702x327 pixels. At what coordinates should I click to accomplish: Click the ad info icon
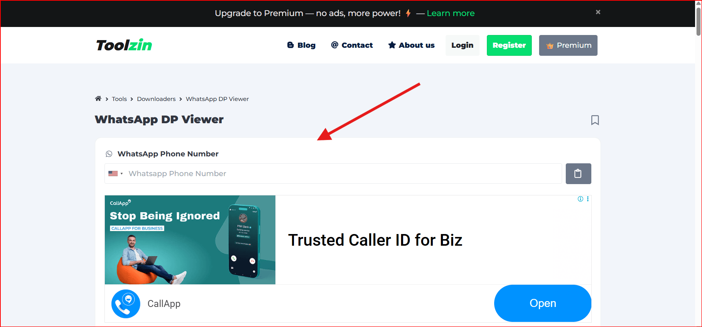[x=580, y=199]
